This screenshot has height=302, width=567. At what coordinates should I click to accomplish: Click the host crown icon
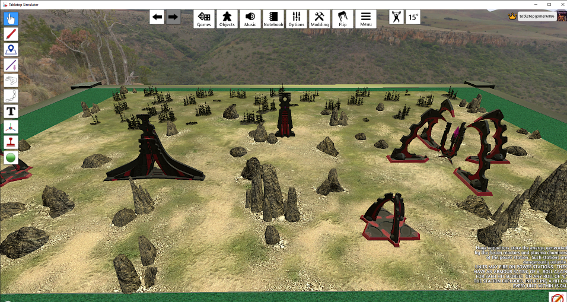tap(512, 16)
